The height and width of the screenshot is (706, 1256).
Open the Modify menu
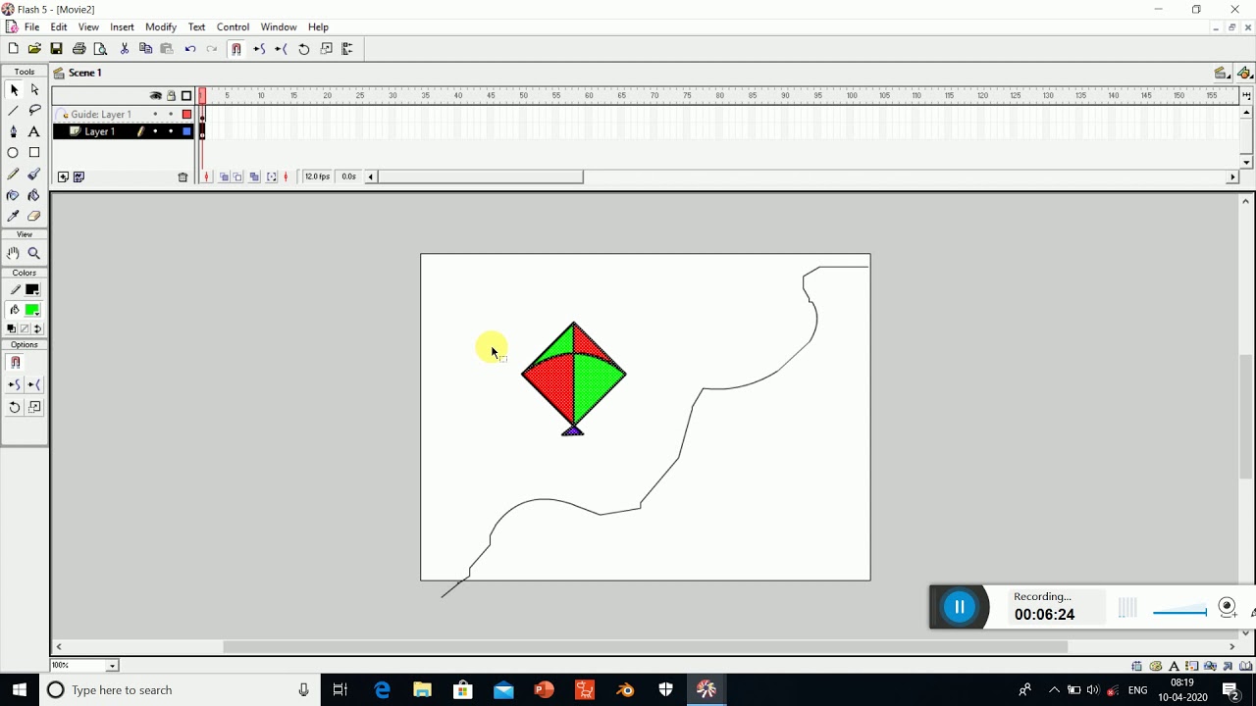click(x=161, y=27)
